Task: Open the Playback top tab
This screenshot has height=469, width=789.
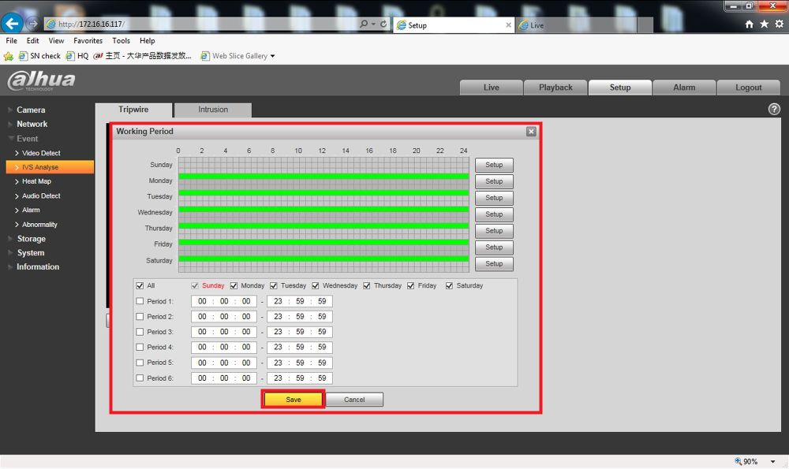Action: [x=555, y=87]
